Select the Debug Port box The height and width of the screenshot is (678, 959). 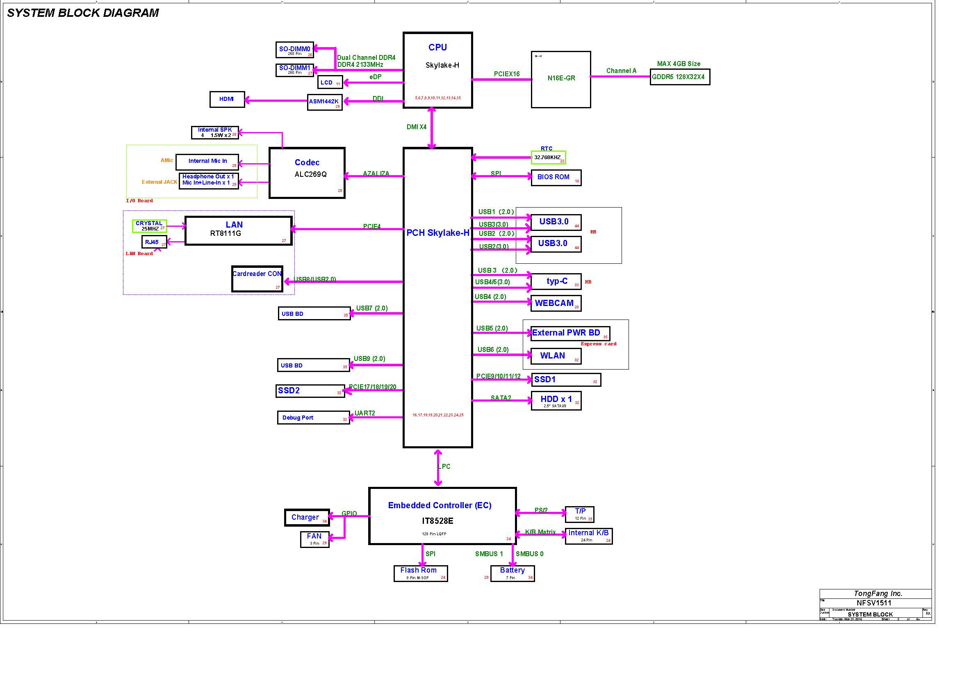tap(313, 417)
